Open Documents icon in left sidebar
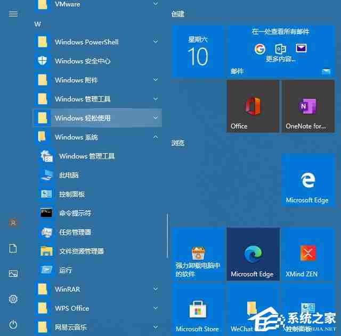The height and width of the screenshot is (336, 341). click(x=13, y=248)
